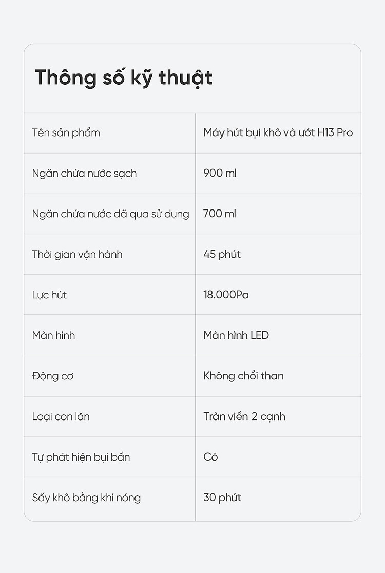This screenshot has height=573, width=385.
Task: Click the '18.000Pa' suction value
Action: [226, 295]
